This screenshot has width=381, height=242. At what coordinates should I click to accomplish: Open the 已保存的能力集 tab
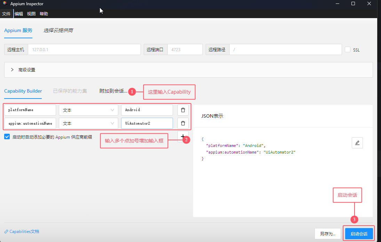tap(70, 91)
